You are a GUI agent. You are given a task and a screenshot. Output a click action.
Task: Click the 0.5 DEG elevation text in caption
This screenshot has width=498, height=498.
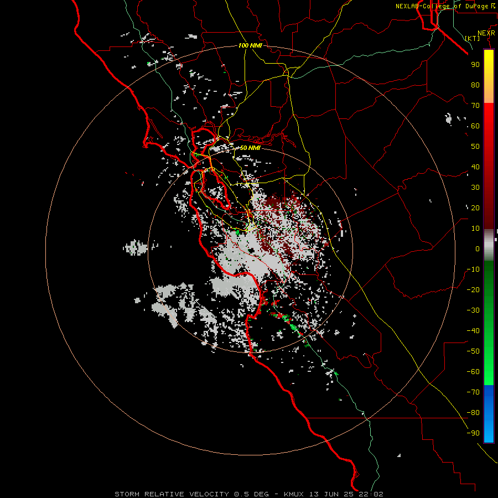(x=251, y=494)
